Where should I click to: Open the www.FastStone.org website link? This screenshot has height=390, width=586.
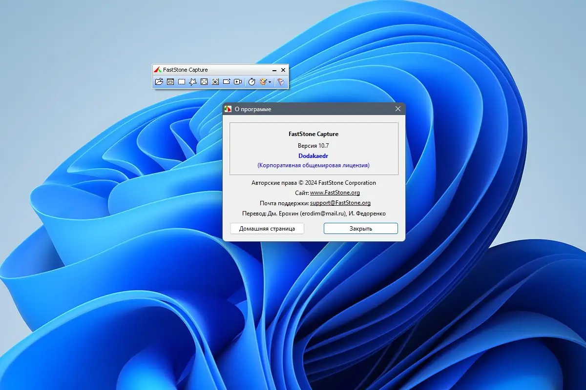pyautogui.click(x=335, y=193)
